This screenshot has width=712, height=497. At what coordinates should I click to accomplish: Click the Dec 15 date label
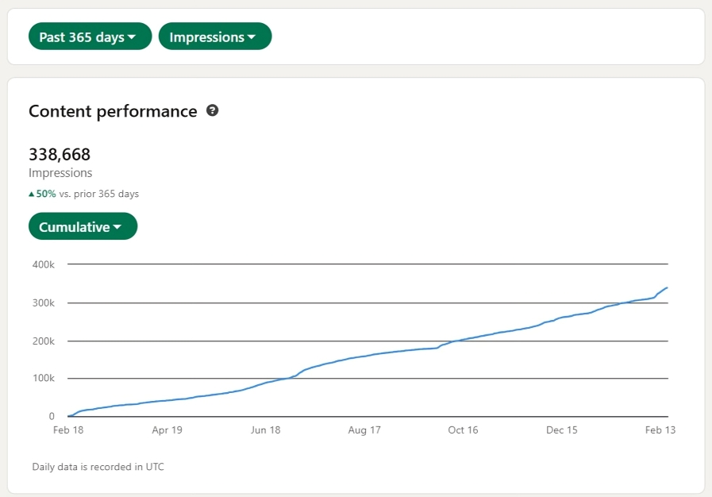point(561,430)
